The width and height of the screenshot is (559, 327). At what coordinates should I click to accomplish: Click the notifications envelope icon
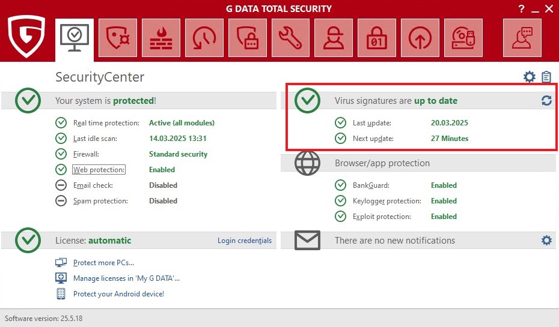307,240
